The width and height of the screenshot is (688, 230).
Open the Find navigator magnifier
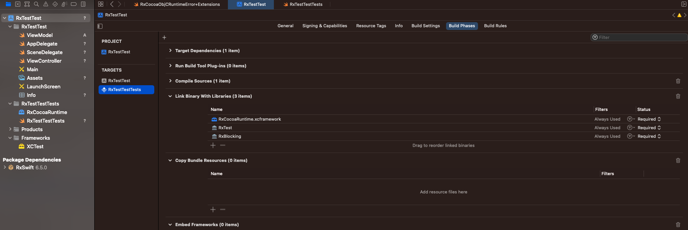pyautogui.click(x=36, y=4)
